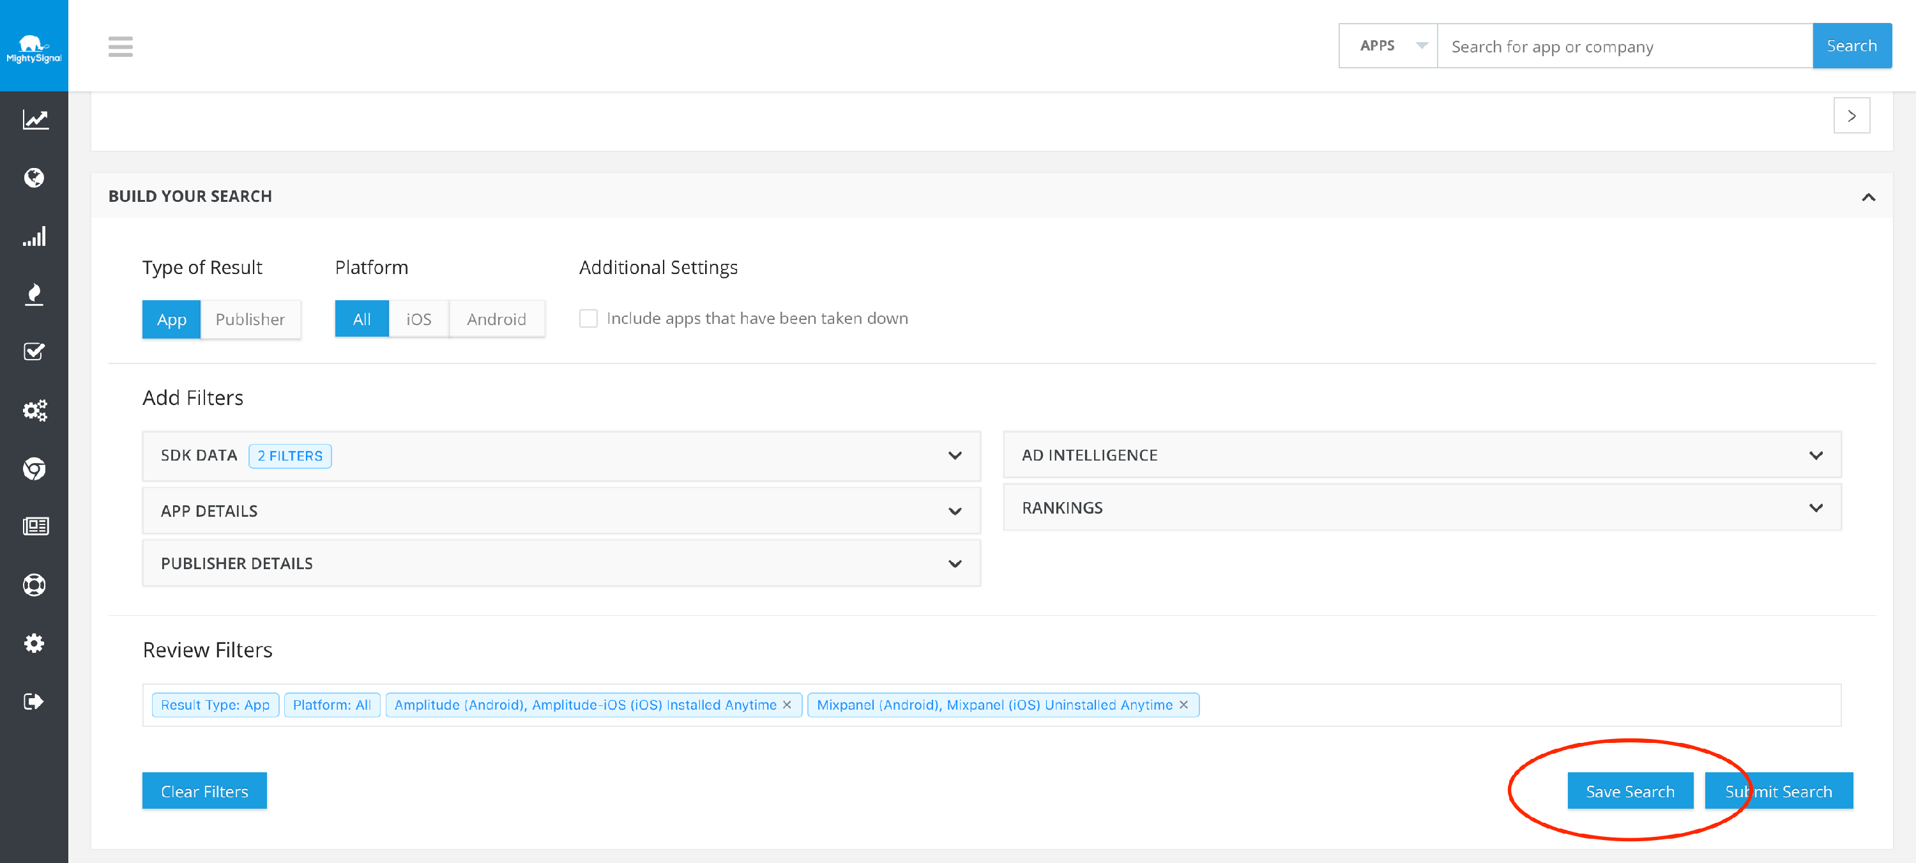Click the trending chart sidebar icon
Viewport: 1916px width, 863px height.
(34, 120)
